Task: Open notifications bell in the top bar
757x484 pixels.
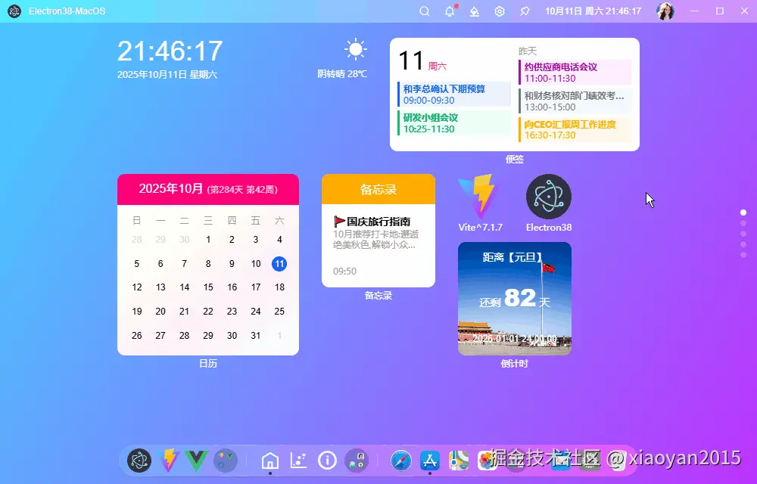Action: (x=450, y=11)
